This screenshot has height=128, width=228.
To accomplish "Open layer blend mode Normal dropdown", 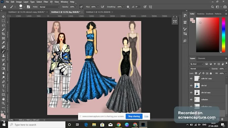I will (x=200, y=69).
